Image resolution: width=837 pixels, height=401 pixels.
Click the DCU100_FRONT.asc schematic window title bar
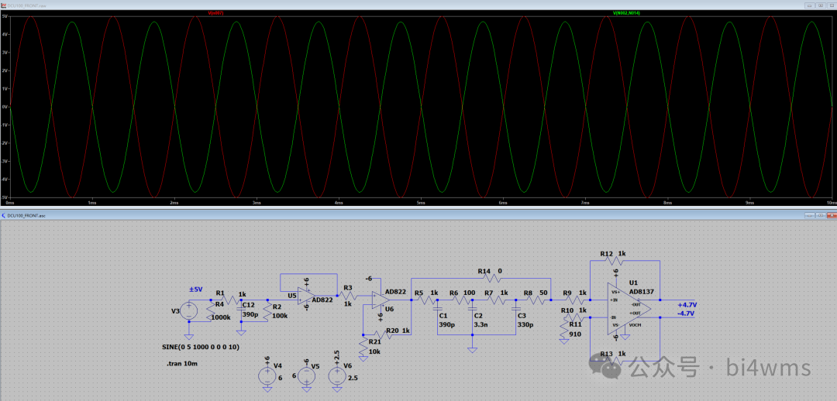pyautogui.click(x=387, y=215)
